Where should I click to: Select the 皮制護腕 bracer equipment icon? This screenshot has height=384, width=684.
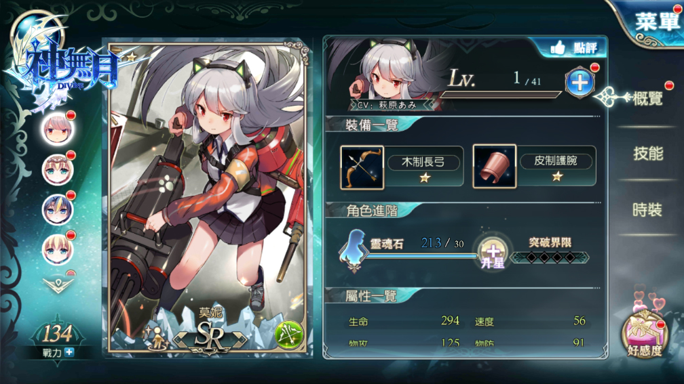[x=494, y=167]
